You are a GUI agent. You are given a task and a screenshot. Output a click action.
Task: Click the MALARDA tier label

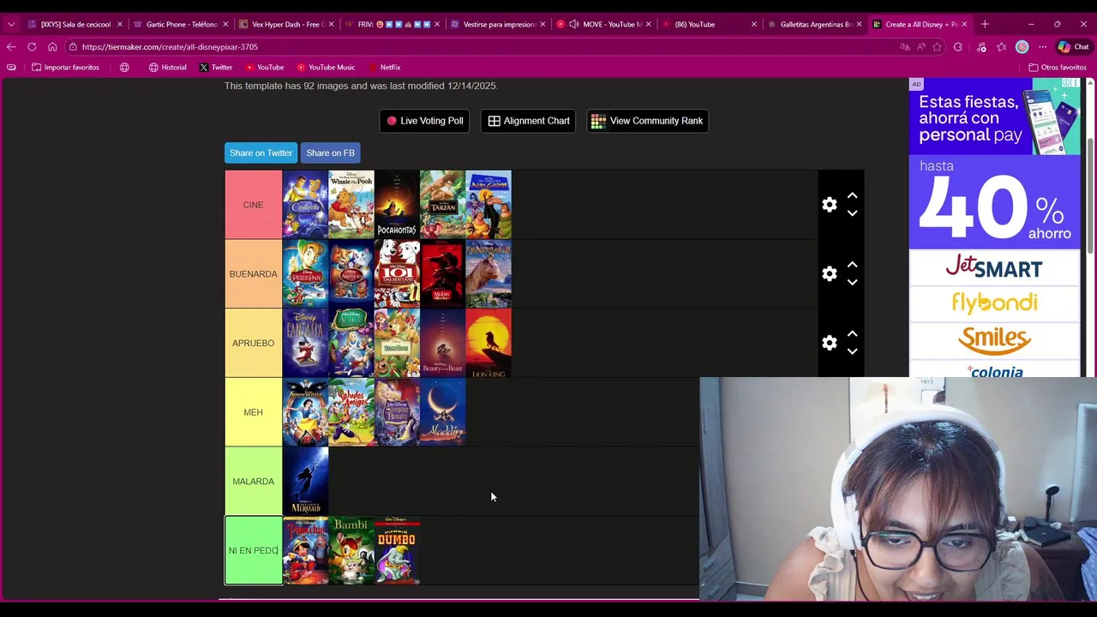[x=253, y=482]
